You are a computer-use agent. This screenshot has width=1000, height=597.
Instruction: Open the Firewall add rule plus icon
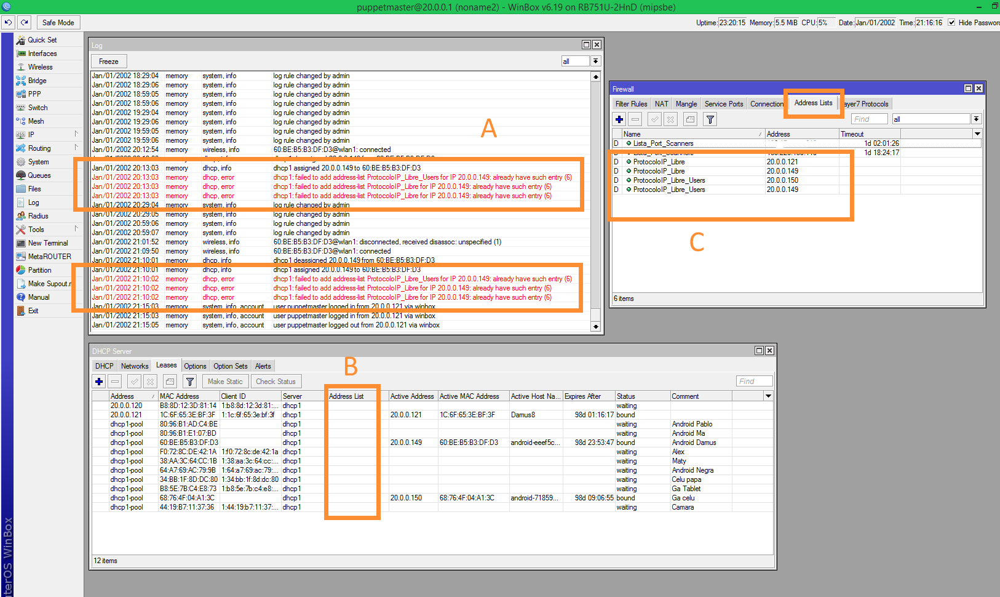(x=619, y=119)
